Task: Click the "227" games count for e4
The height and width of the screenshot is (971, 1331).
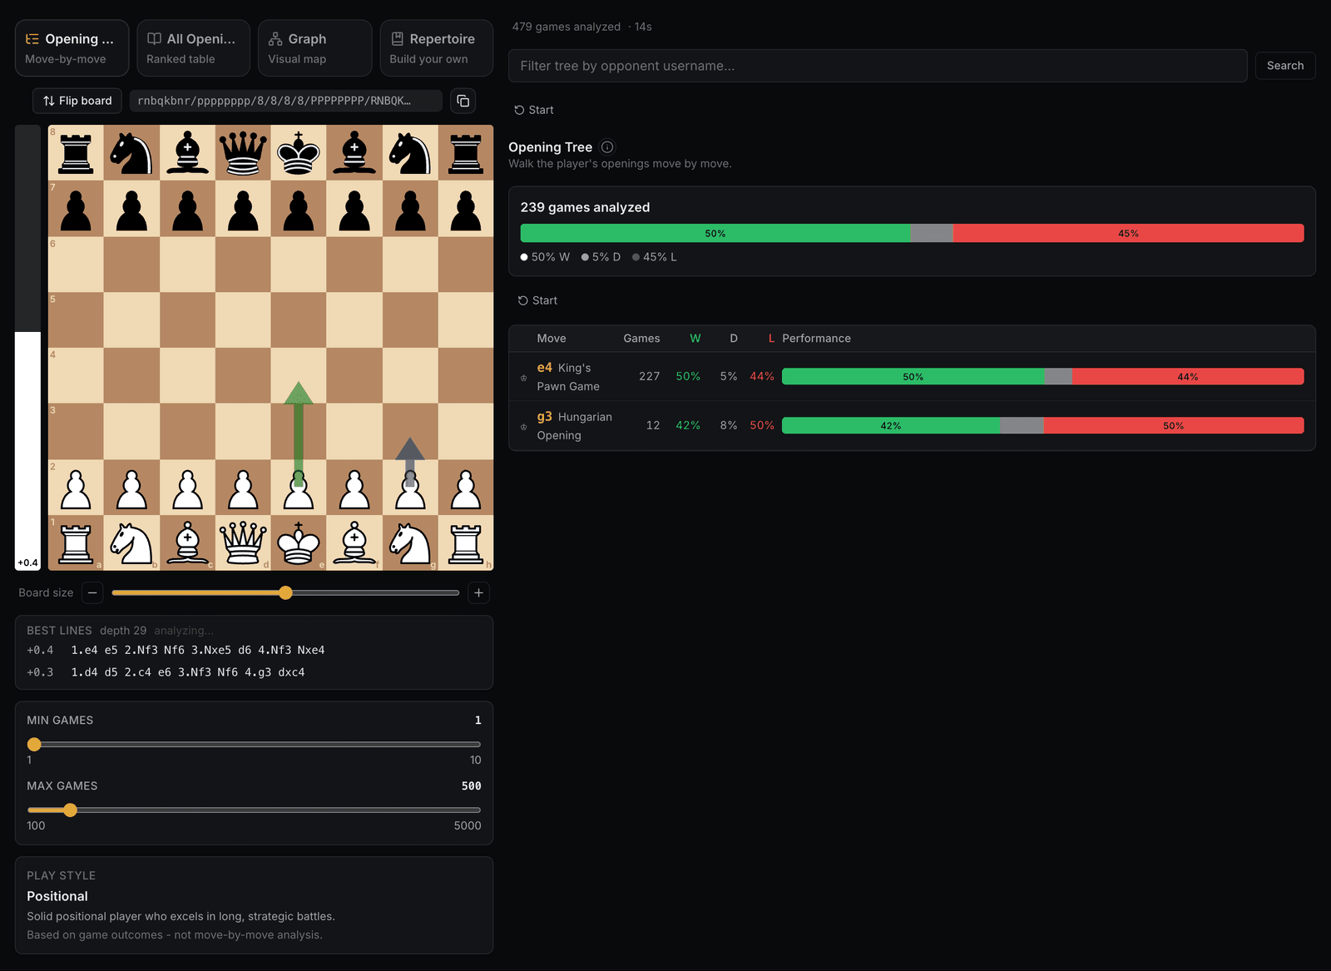Action: (649, 377)
